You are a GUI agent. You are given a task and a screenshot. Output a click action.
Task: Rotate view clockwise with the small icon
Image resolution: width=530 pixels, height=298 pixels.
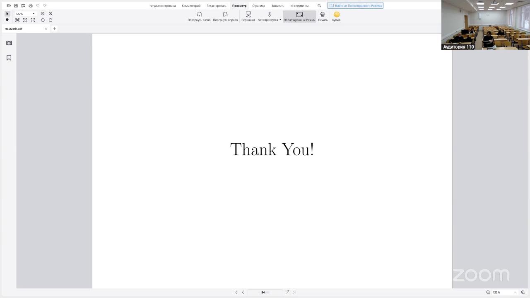point(51,20)
